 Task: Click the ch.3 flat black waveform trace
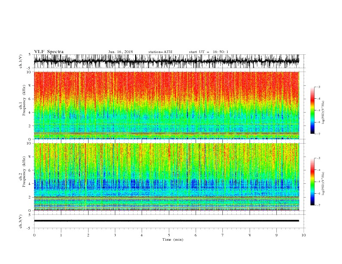(166, 221)
